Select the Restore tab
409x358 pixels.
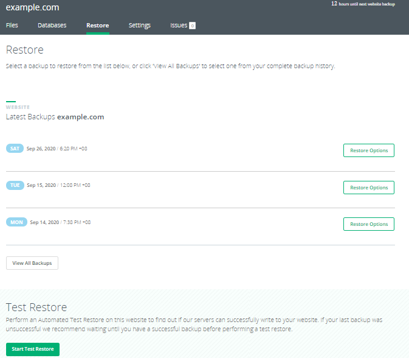(97, 26)
